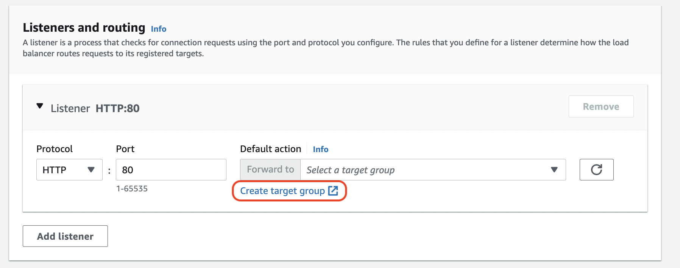Click the Forward to default action label
Viewport: 680px width, 268px height.
click(270, 169)
